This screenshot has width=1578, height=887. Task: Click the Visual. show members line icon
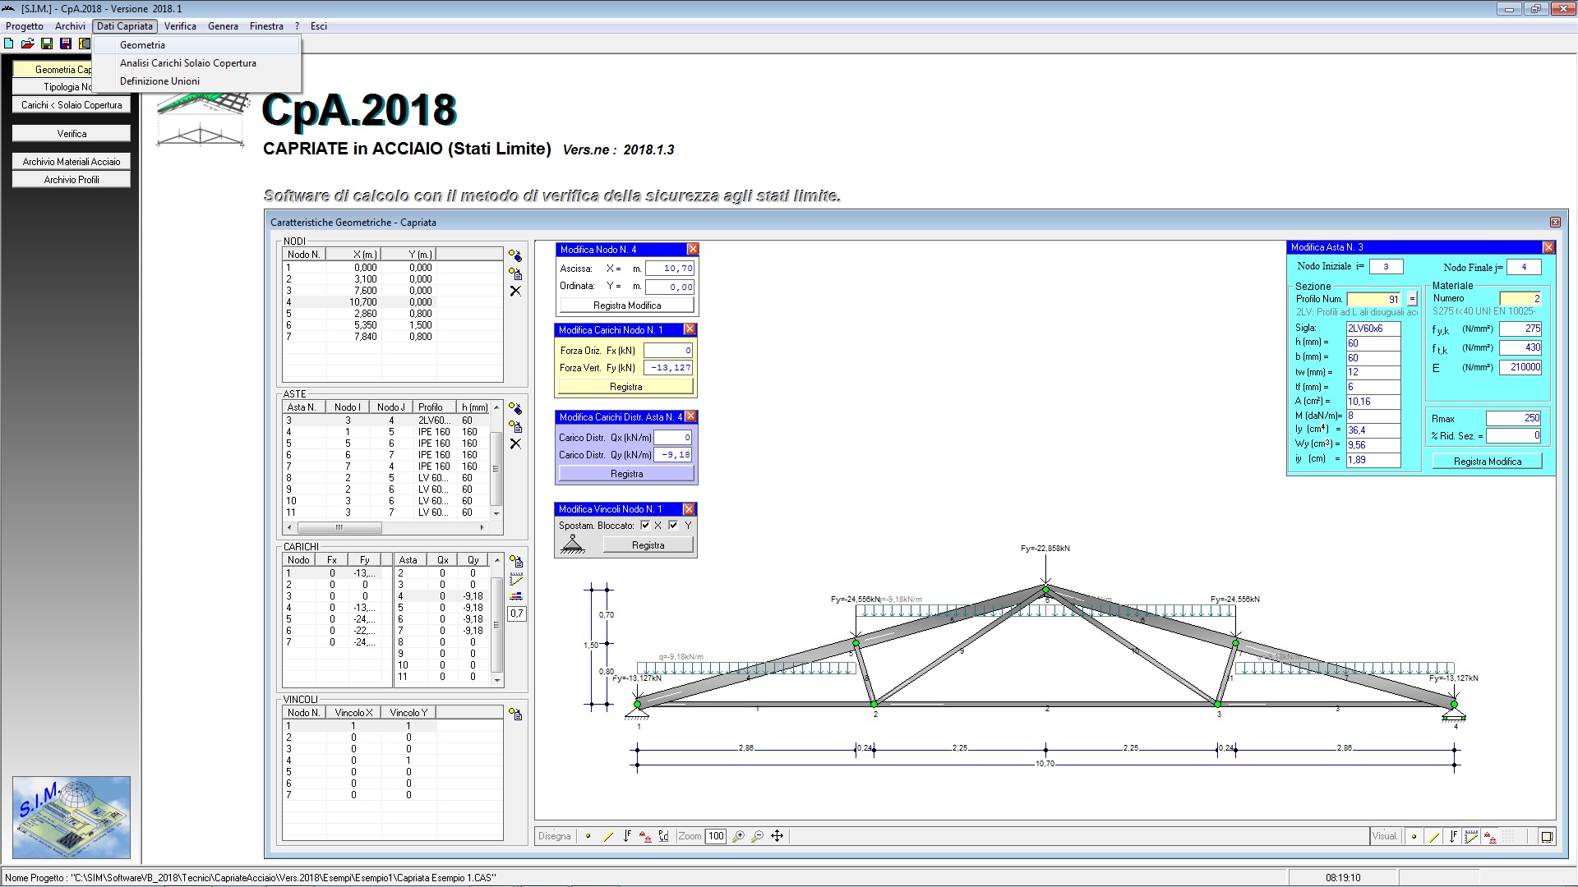click(x=1434, y=836)
